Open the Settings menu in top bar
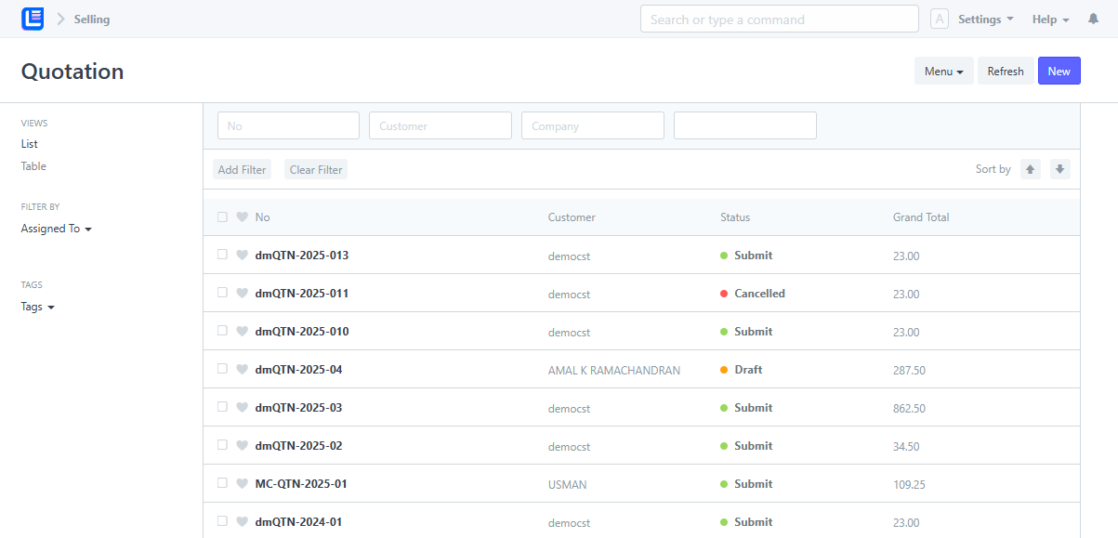Image resolution: width=1118 pixels, height=538 pixels. pyautogui.click(x=985, y=20)
